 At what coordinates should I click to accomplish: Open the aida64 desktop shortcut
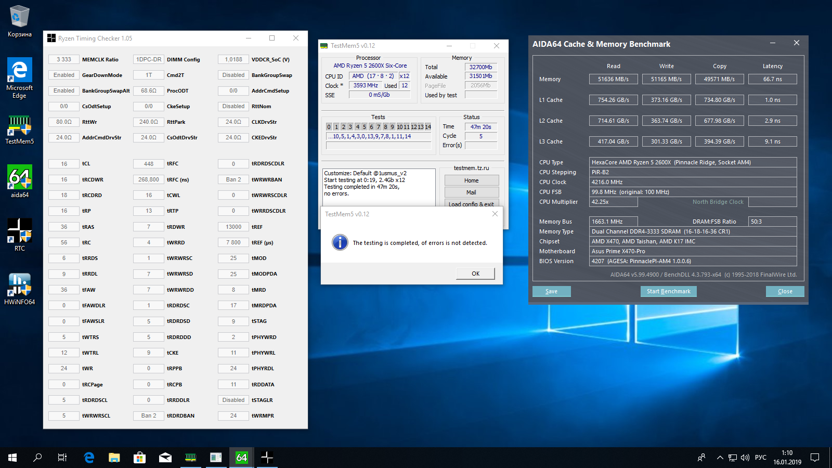point(19,181)
